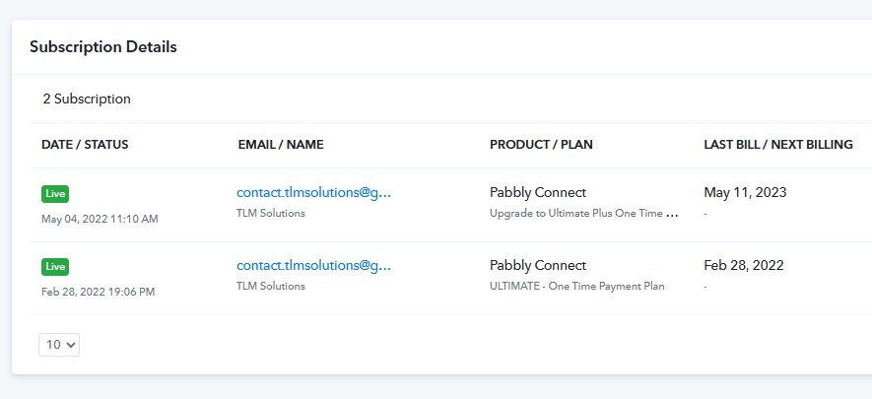Click the DATE / STATUS column header

[85, 145]
